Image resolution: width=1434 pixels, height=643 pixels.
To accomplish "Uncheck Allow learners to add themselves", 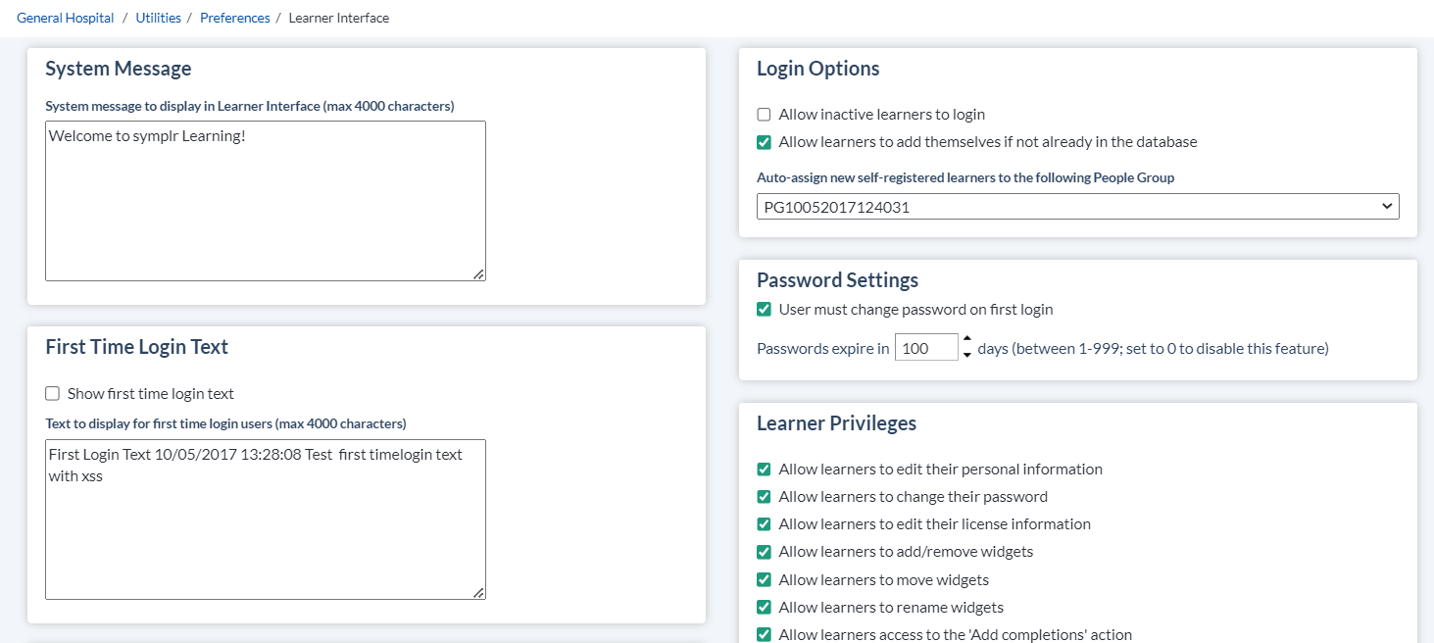I will tap(765, 142).
